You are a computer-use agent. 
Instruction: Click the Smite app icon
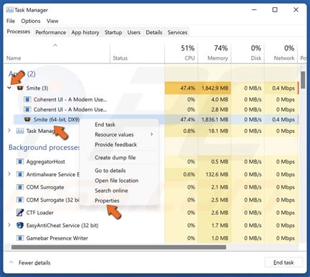click(x=20, y=88)
